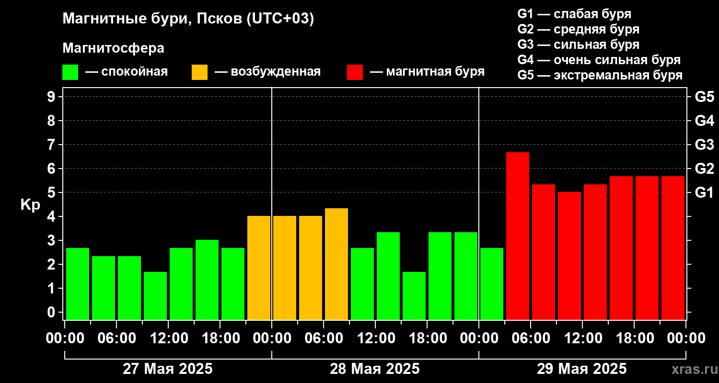
Task: Click the '18:00' time label under 28 May
Action: pos(427,338)
